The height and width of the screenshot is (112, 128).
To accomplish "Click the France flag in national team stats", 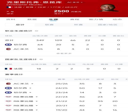I will tap(8, 69).
